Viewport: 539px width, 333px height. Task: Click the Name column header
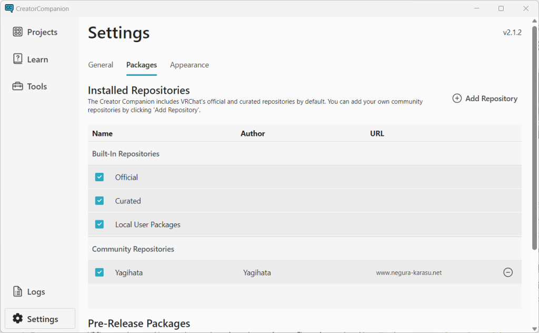point(103,133)
